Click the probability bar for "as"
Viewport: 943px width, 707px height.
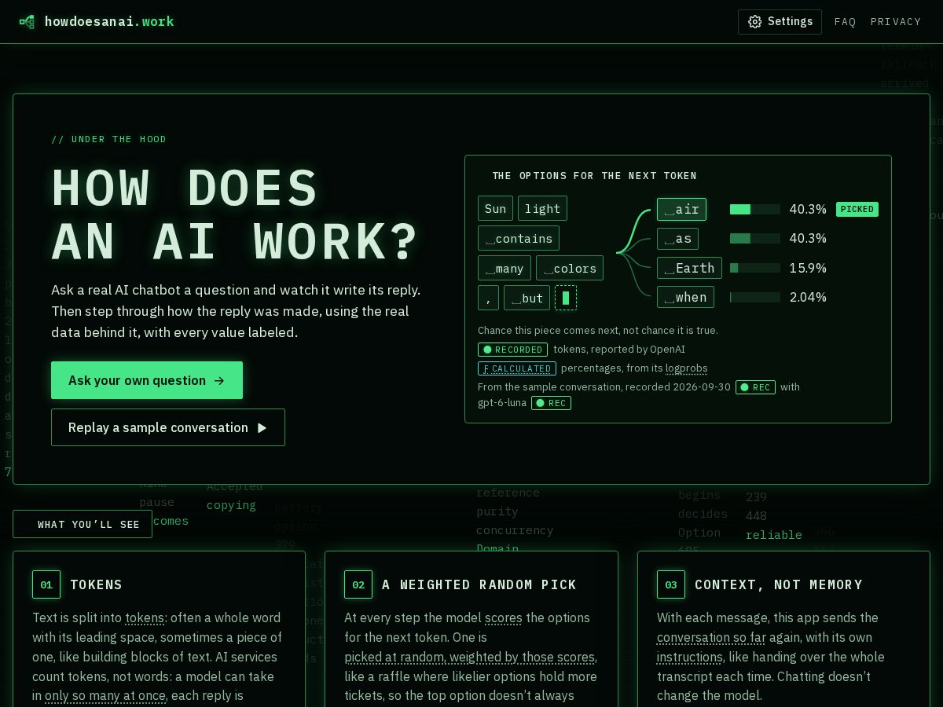tap(755, 238)
